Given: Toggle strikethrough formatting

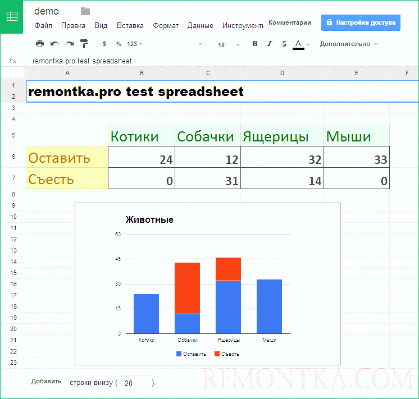Looking at the screenshot, I should (x=284, y=44).
